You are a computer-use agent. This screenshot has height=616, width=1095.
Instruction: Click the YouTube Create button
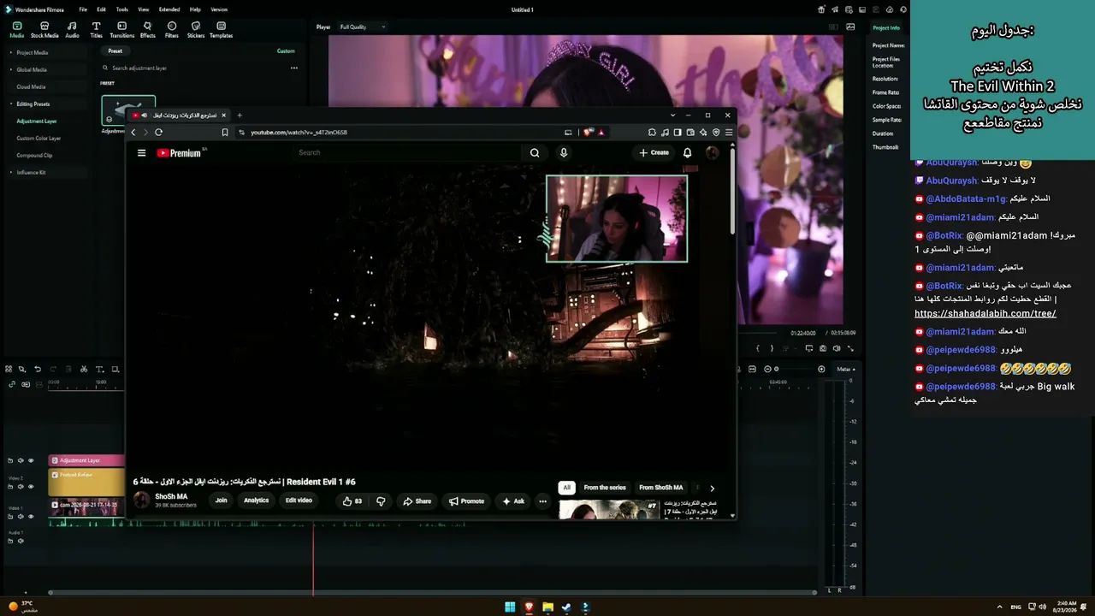click(654, 153)
